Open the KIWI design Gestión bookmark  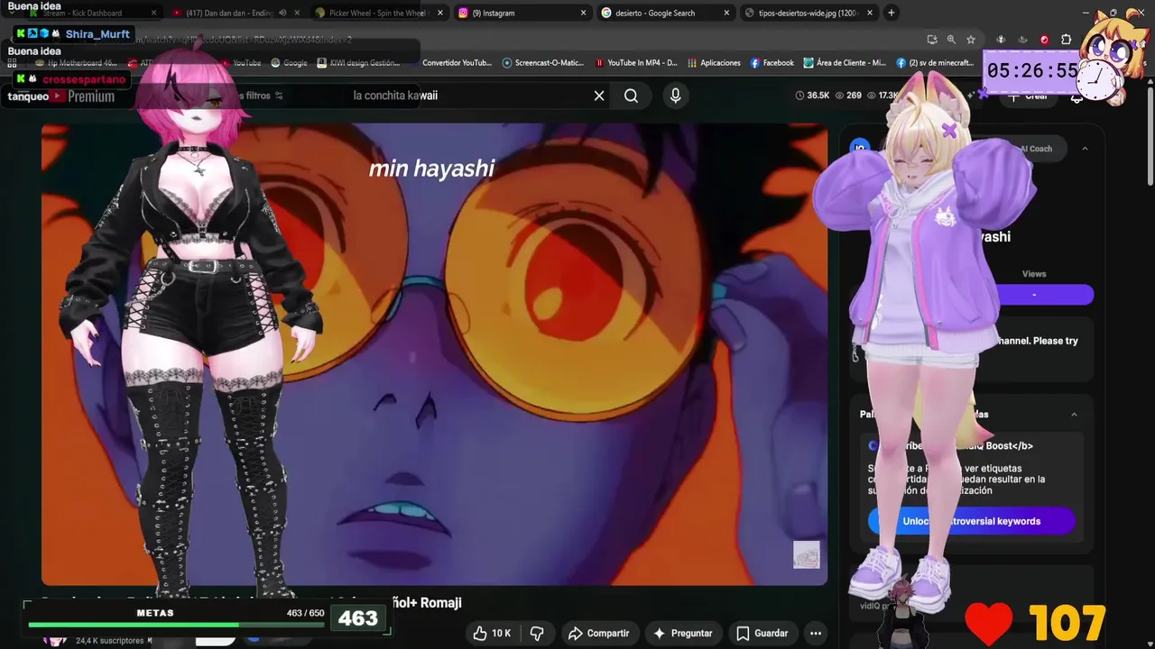[x=358, y=63]
